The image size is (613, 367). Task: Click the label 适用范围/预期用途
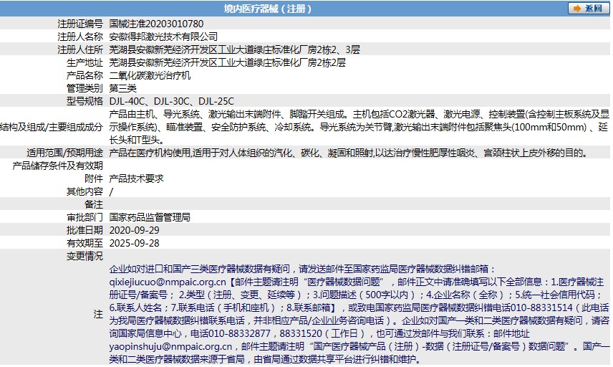coord(65,153)
